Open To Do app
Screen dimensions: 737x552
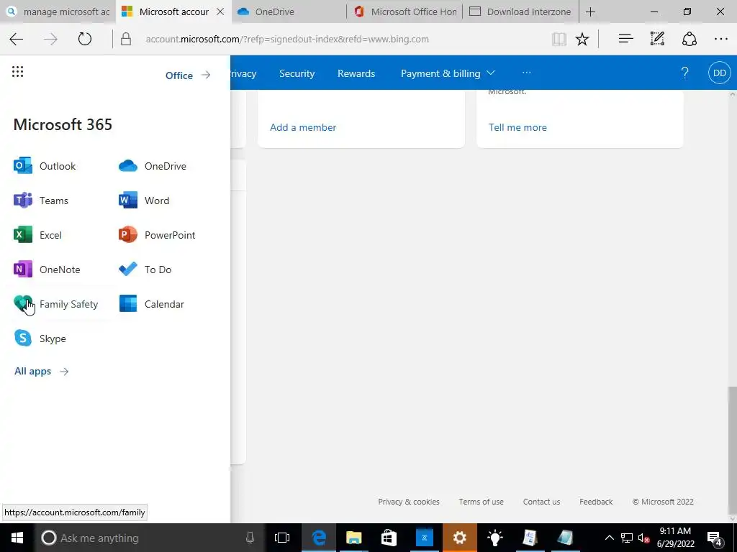click(x=145, y=270)
